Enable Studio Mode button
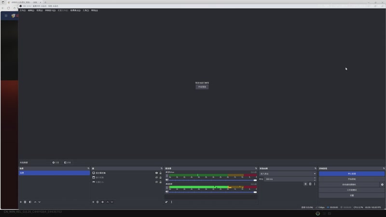Viewport: 386px width, 217px height. (x=352, y=190)
